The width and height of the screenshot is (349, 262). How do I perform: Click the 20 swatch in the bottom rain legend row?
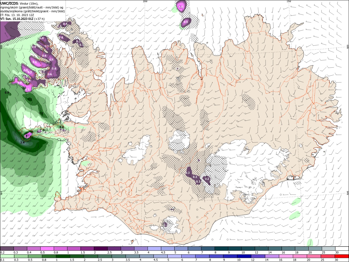pos(313,256)
